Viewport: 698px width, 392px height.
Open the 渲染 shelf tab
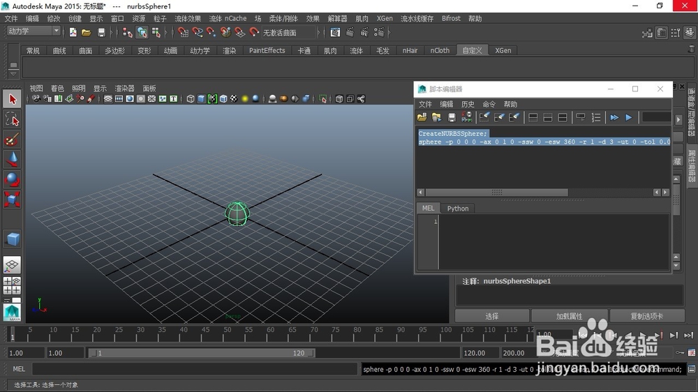[x=229, y=50]
